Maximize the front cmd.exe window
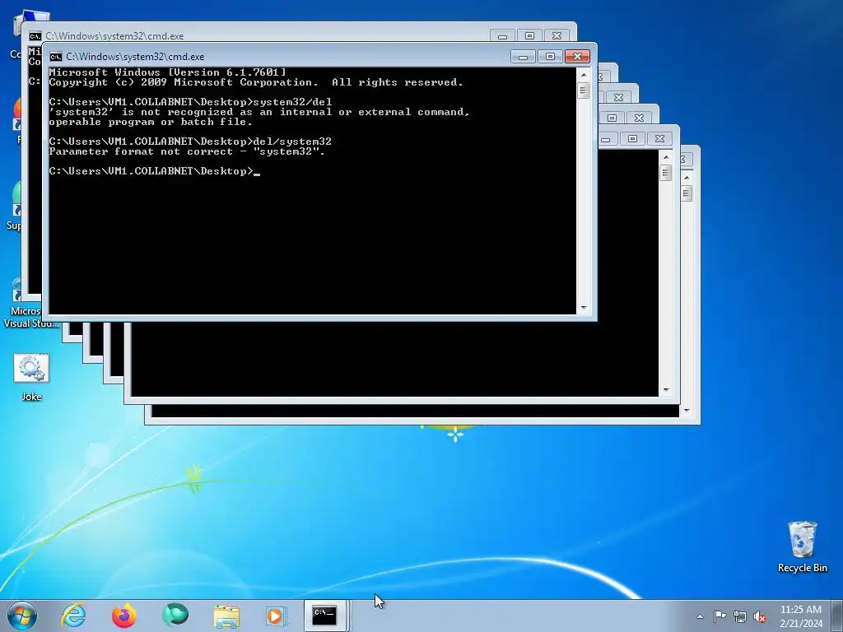 click(x=549, y=57)
